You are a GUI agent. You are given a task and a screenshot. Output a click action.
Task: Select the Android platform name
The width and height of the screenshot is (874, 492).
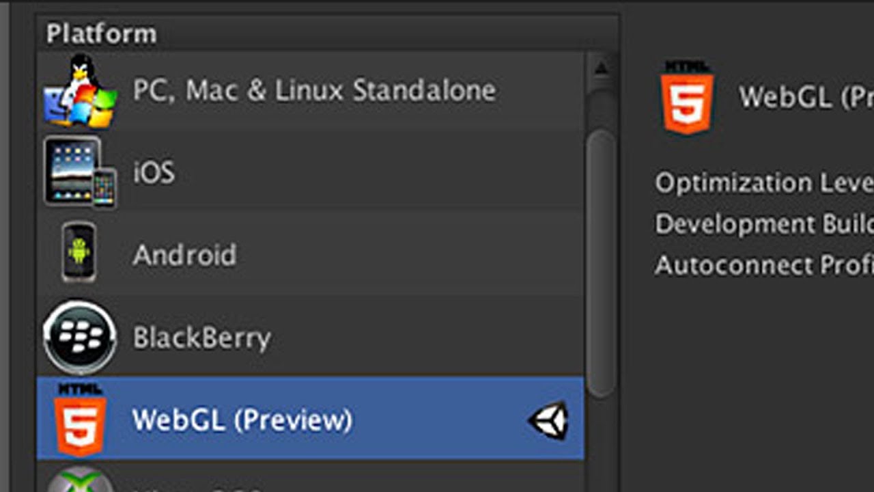click(184, 255)
